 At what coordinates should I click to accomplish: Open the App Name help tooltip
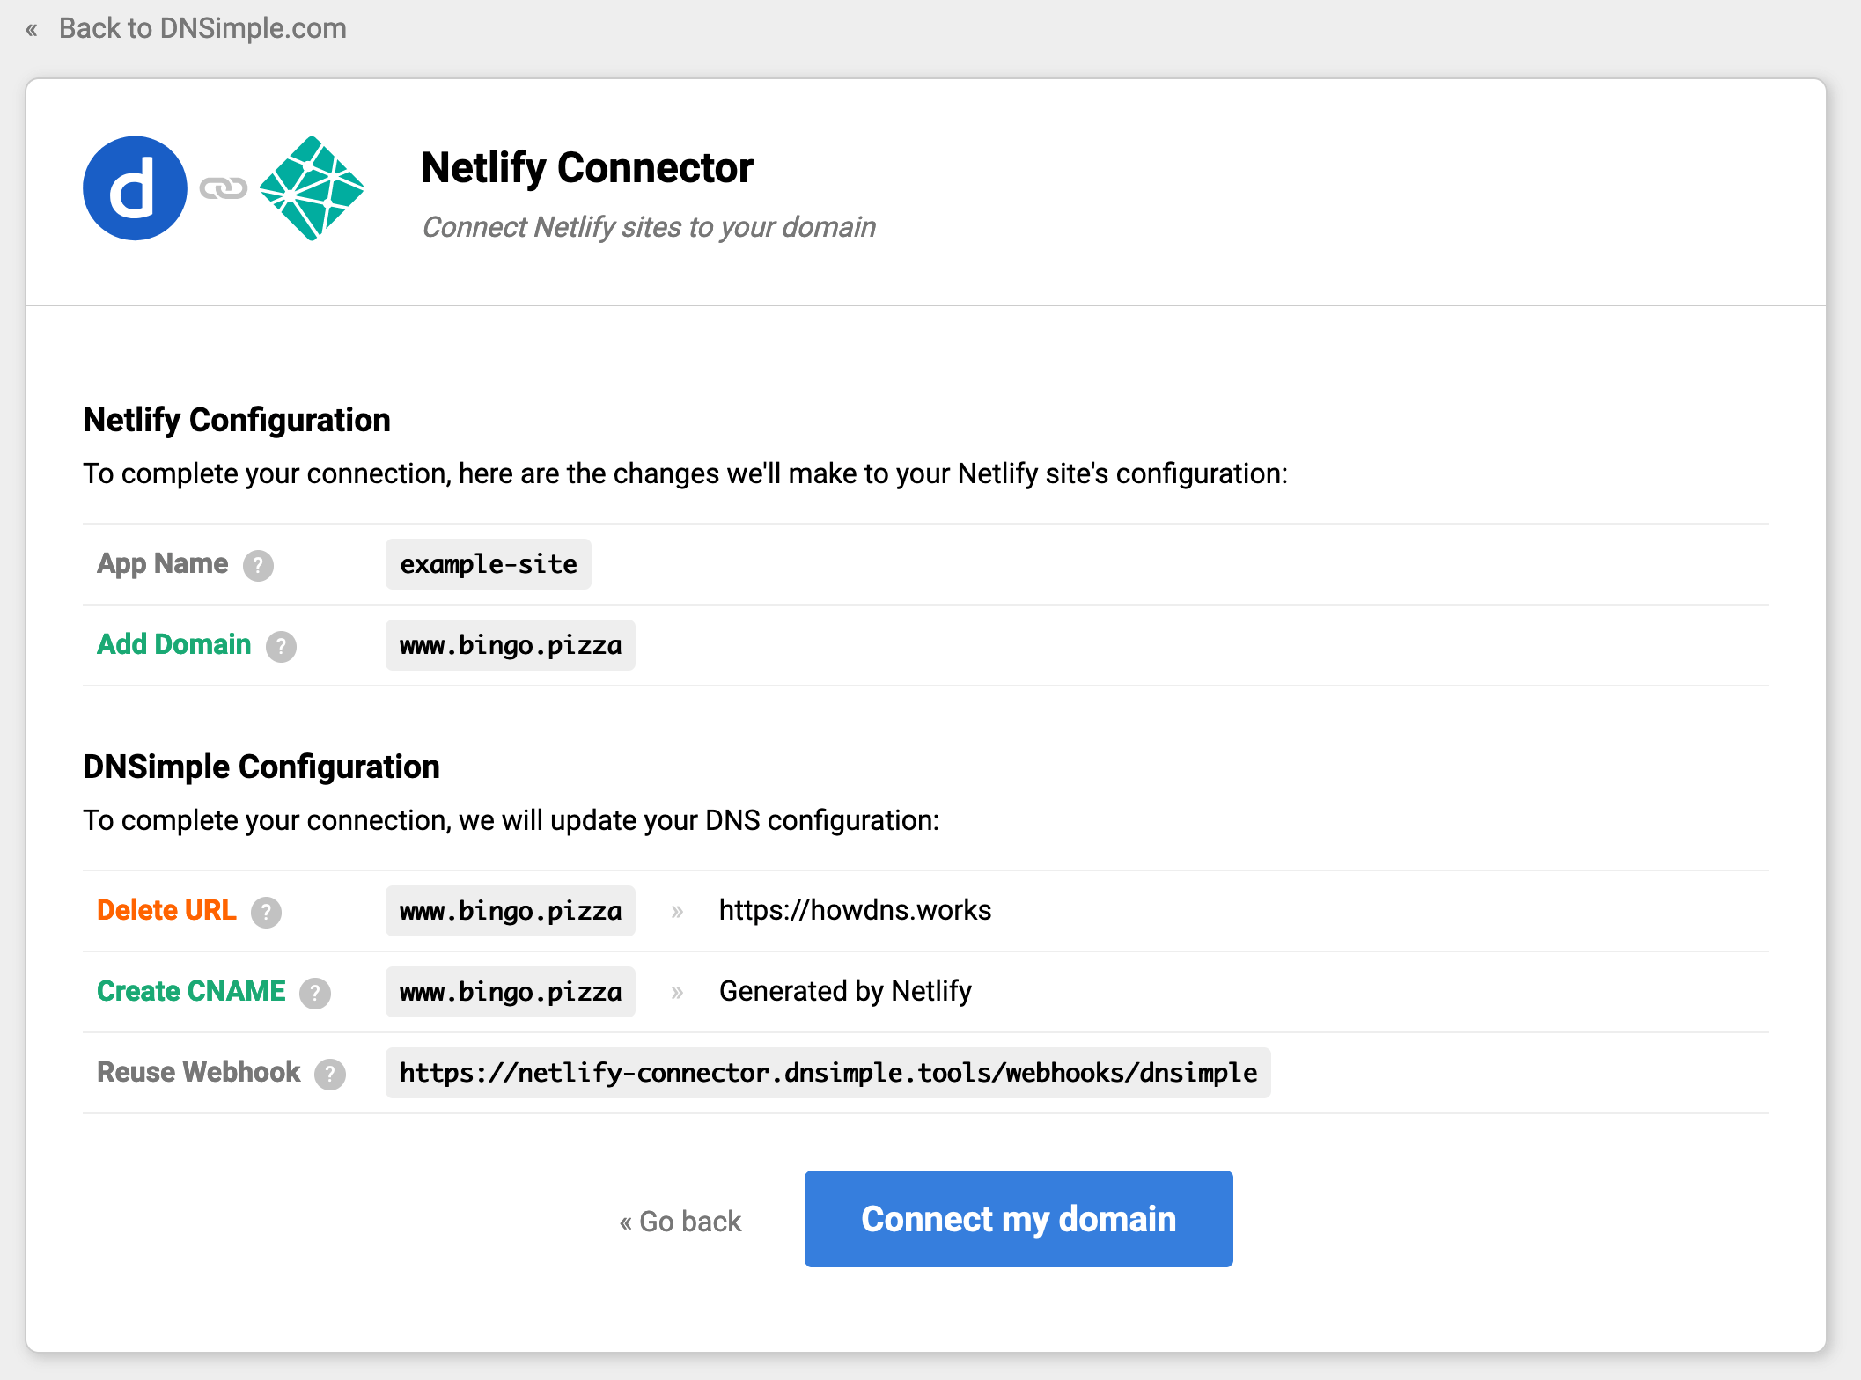(259, 566)
